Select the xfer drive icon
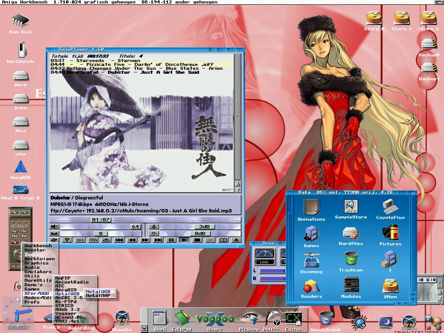 coord(21,148)
